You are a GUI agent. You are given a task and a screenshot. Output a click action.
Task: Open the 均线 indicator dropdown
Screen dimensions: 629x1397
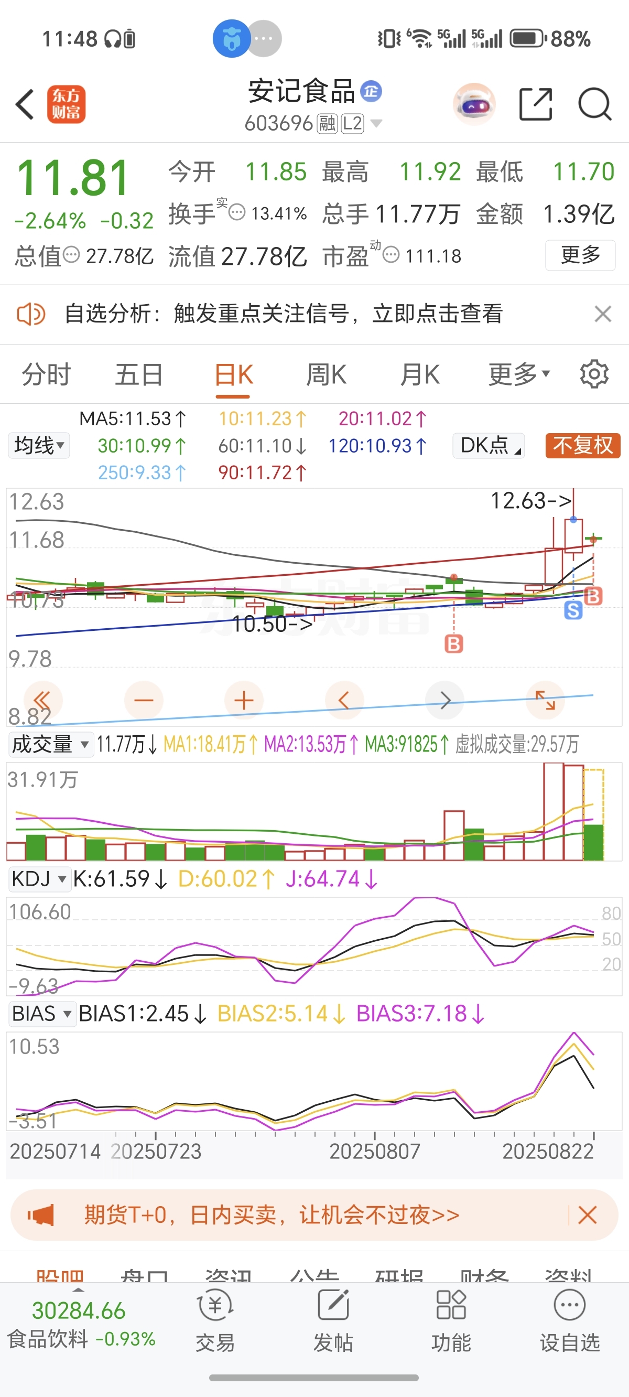39,446
